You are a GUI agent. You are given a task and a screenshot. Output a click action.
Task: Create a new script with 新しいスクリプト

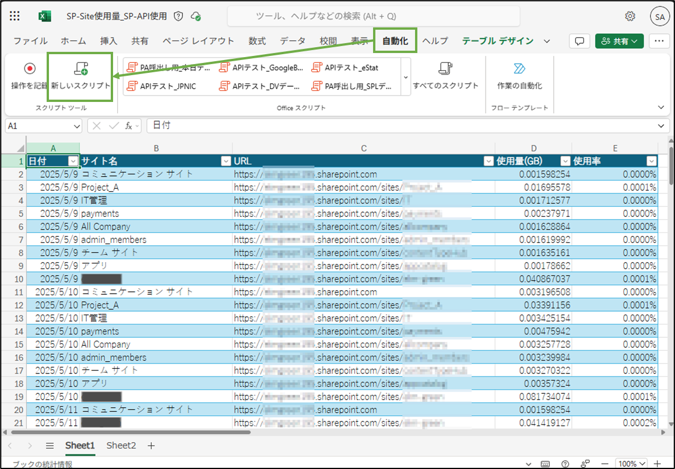80,76
